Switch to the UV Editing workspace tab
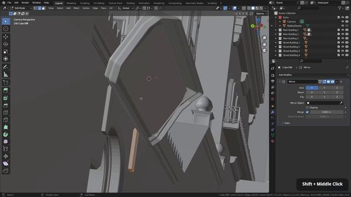Image resolution: width=351 pixels, height=197 pixels. [99, 3]
